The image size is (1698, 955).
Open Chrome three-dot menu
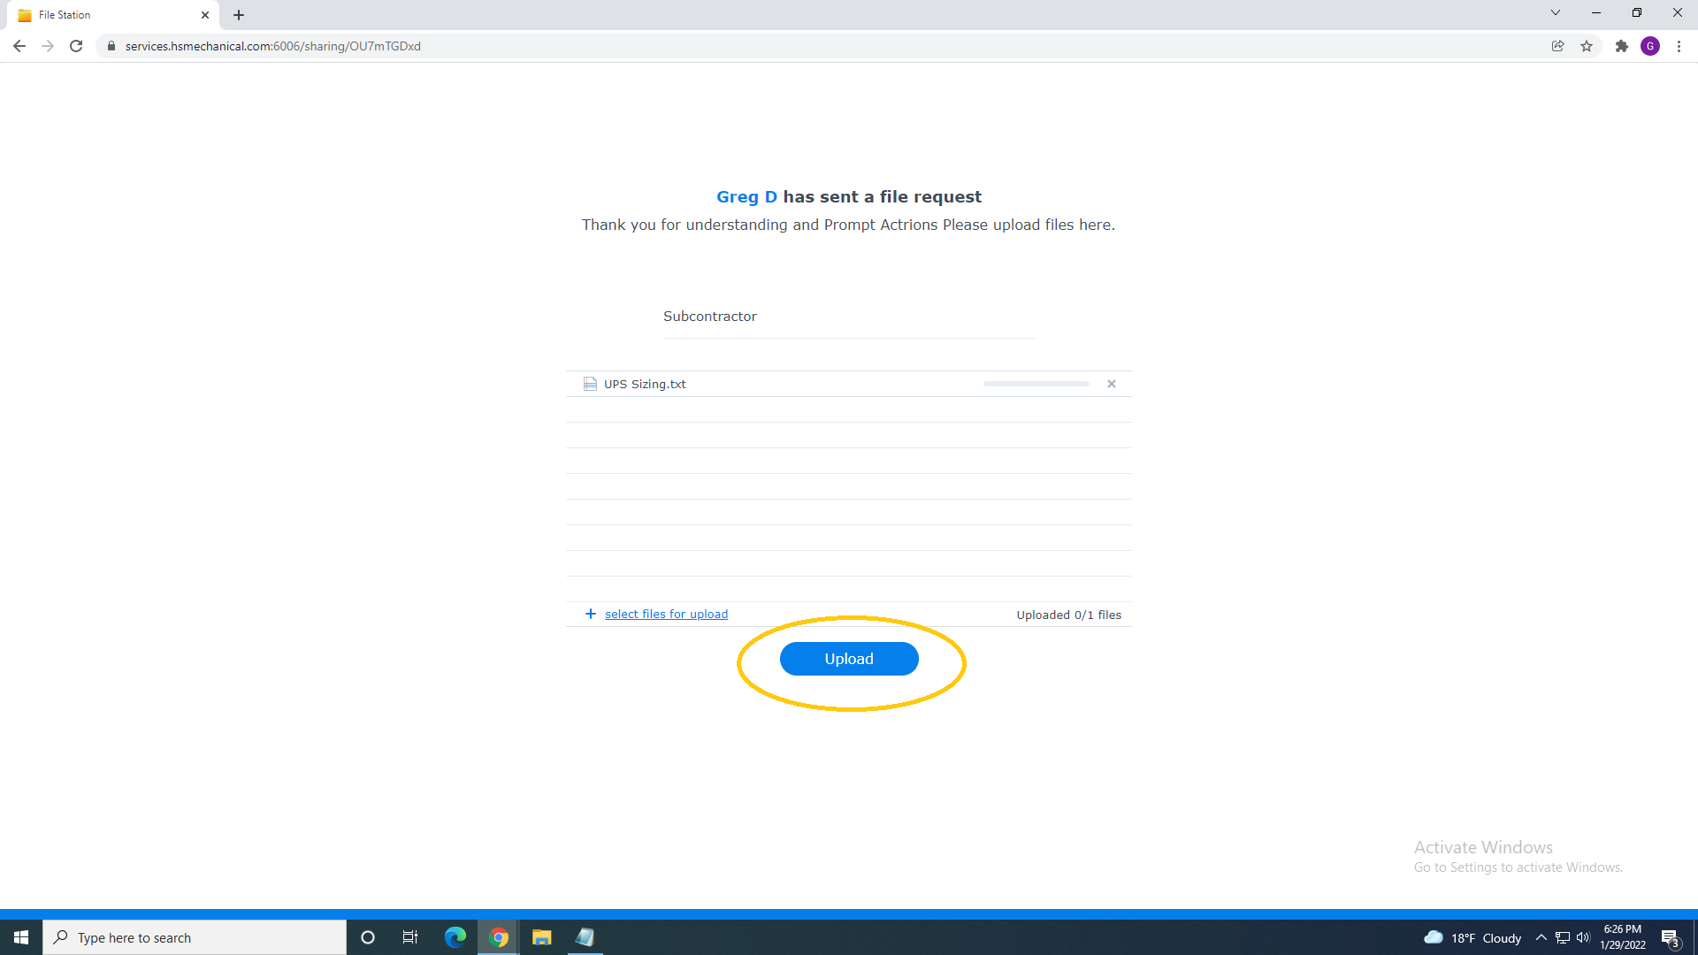(1679, 46)
